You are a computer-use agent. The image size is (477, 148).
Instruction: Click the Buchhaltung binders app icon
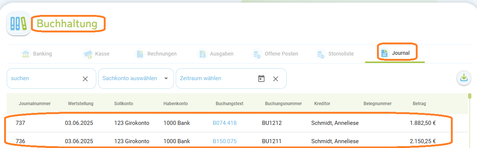point(19,23)
